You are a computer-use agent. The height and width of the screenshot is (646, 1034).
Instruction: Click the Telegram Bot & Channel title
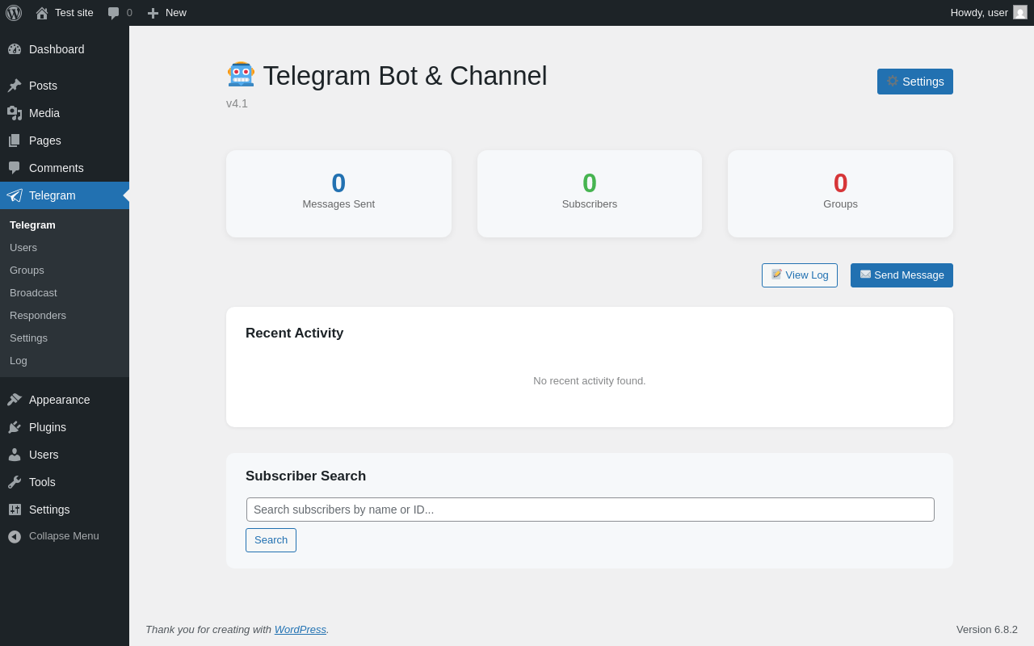point(406,76)
